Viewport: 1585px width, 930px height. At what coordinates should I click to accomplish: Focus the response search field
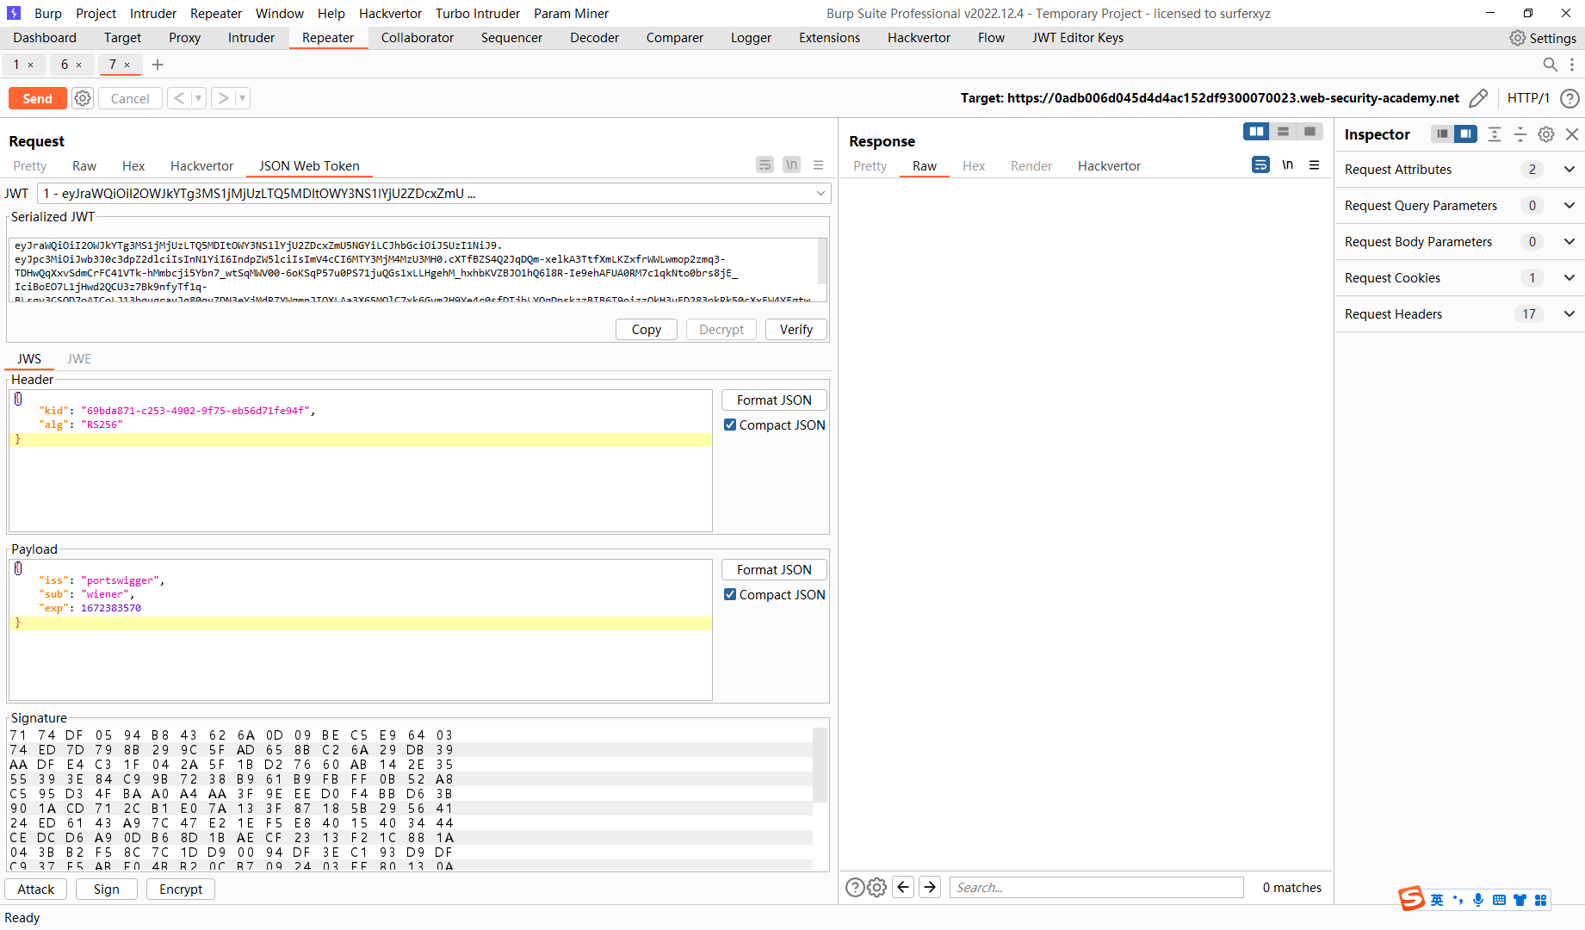coord(1097,888)
